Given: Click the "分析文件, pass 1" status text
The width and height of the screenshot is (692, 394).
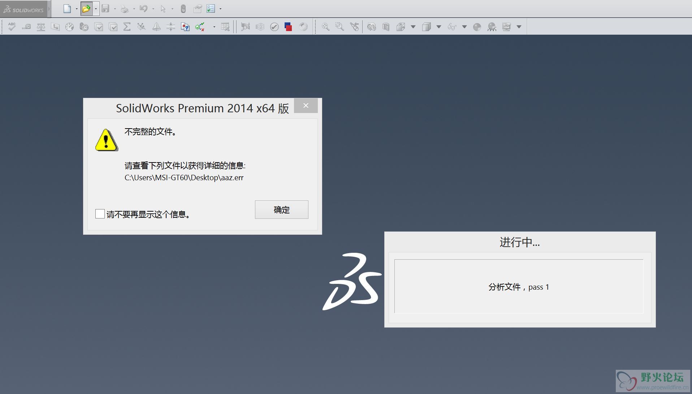Looking at the screenshot, I should 519,287.
